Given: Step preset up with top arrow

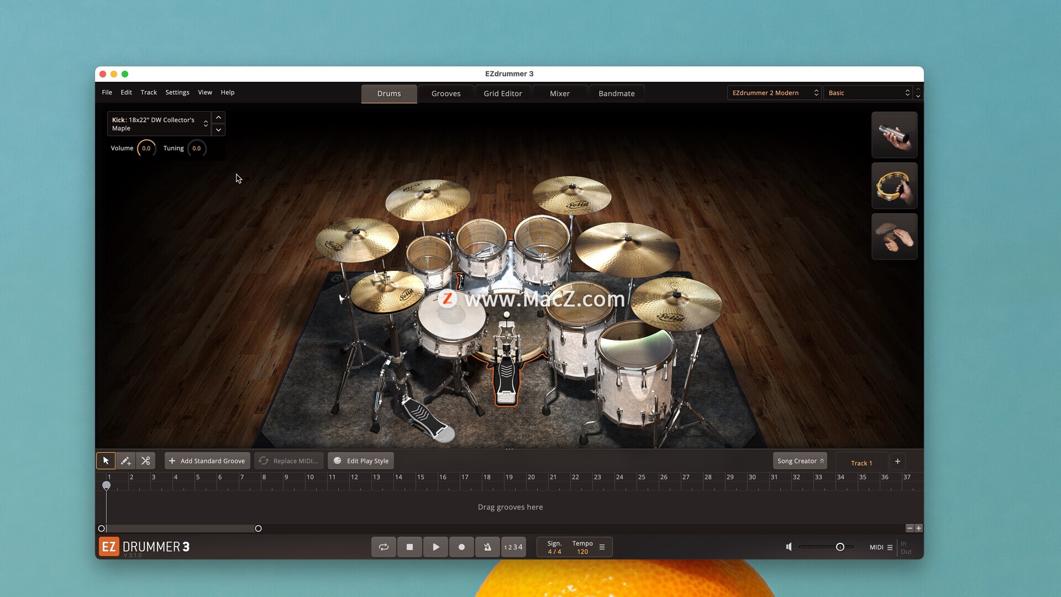Looking at the screenshot, I should pos(918,89).
